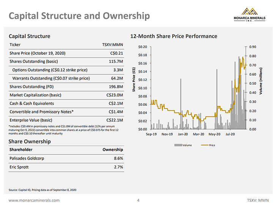Click the 'C$22.1M' enterprise value

115,120
